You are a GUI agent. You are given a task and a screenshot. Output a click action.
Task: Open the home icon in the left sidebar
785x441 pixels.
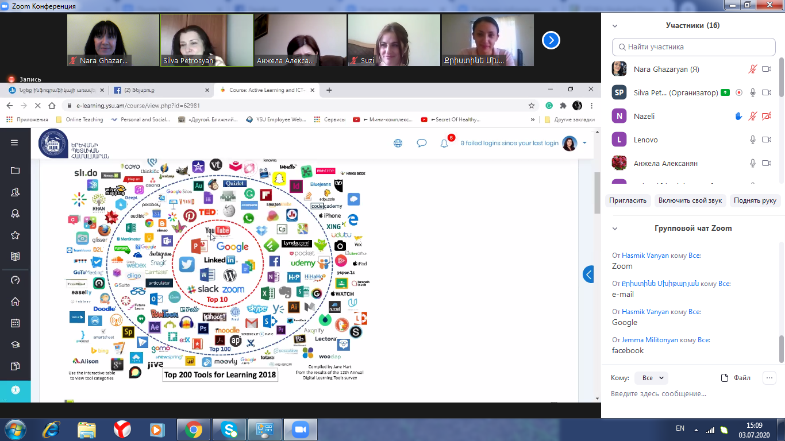pyautogui.click(x=16, y=301)
